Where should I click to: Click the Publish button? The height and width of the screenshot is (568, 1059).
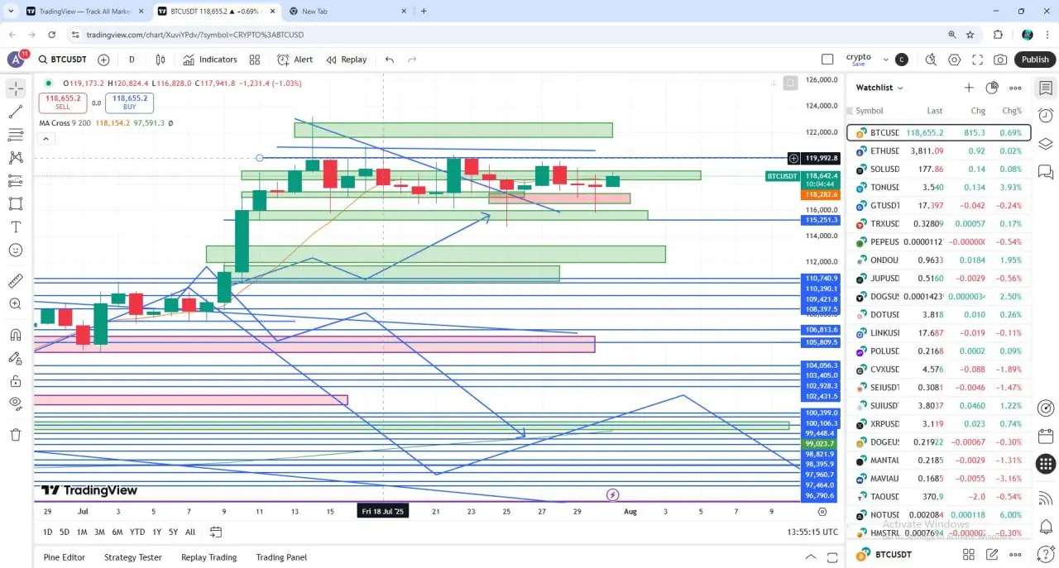tap(1035, 60)
